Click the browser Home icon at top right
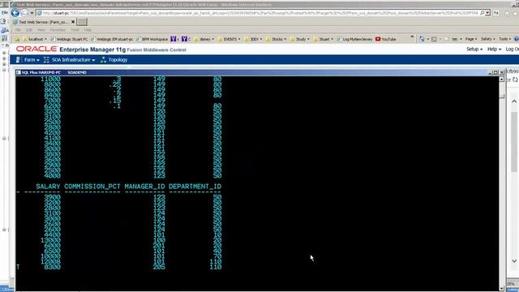Viewport: 519px width, 292px height. click(507, 13)
